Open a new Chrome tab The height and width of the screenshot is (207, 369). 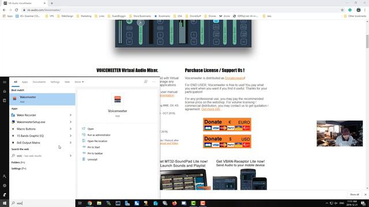click(52, 3)
